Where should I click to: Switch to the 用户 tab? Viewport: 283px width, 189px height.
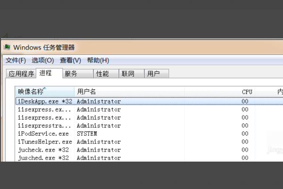(153, 74)
